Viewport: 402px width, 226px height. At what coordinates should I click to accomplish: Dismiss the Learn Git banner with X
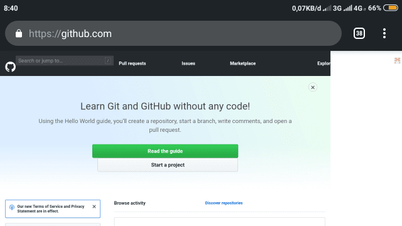point(313,87)
